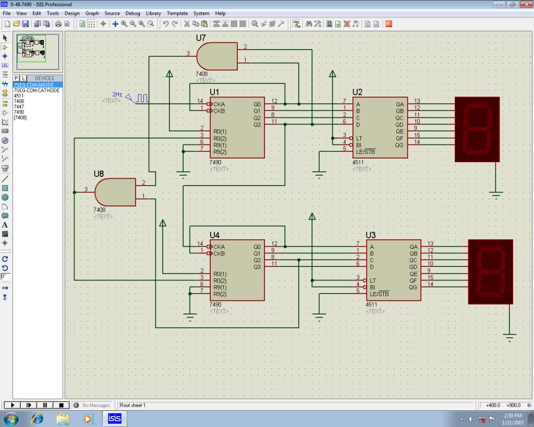The image size is (534, 427).
Task: Click the L library button
Action: pyautogui.click(x=23, y=78)
